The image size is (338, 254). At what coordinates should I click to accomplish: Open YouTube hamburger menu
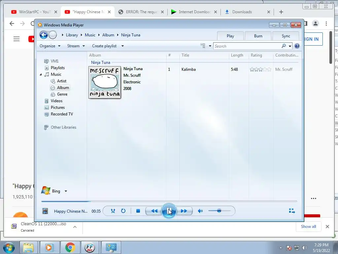[x=17, y=39]
